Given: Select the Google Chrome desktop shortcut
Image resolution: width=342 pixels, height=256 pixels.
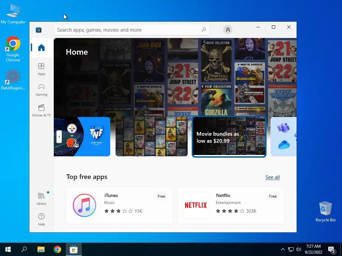Looking at the screenshot, I should point(13,49).
